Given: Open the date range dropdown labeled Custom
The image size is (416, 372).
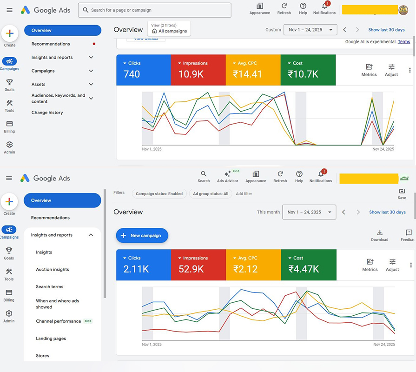Looking at the screenshot, I should coord(310,30).
